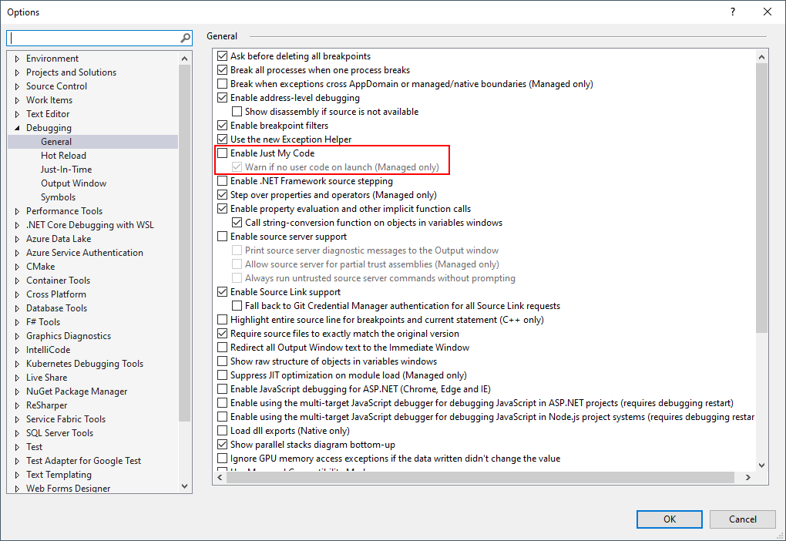Click category tree scroll-up arrow
Image resolution: width=786 pixels, height=541 pixels.
[x=184, y=59]
